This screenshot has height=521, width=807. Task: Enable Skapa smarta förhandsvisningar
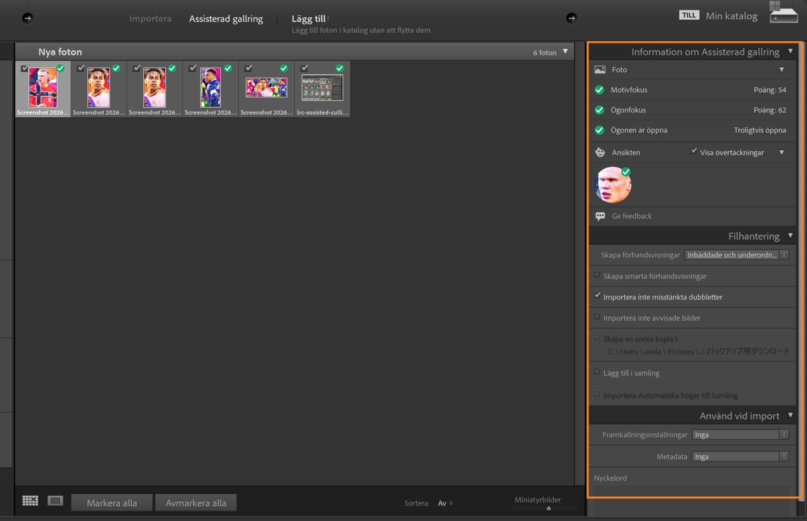[x=597, y=275]
